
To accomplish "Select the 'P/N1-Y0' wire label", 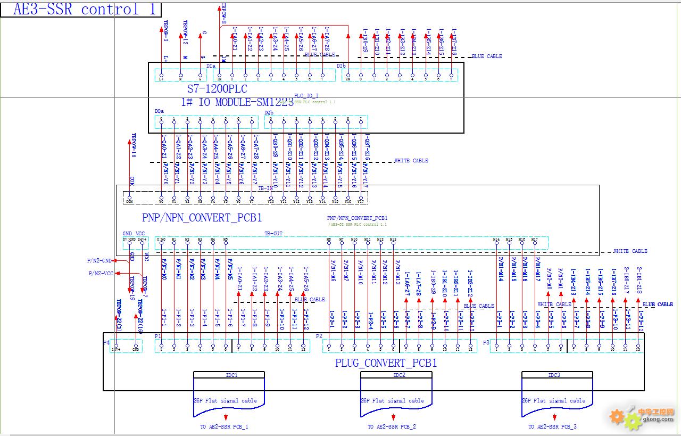I will click(166, 173).
